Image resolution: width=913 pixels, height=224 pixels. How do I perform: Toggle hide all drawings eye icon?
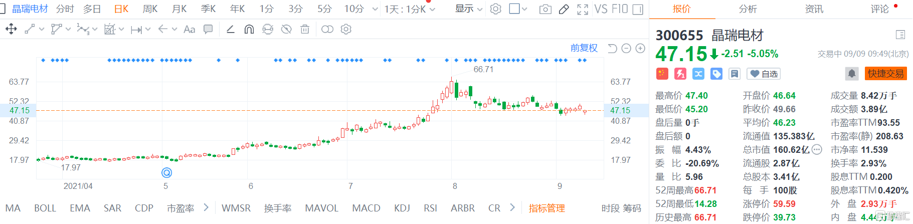click(x=286, y=30)
